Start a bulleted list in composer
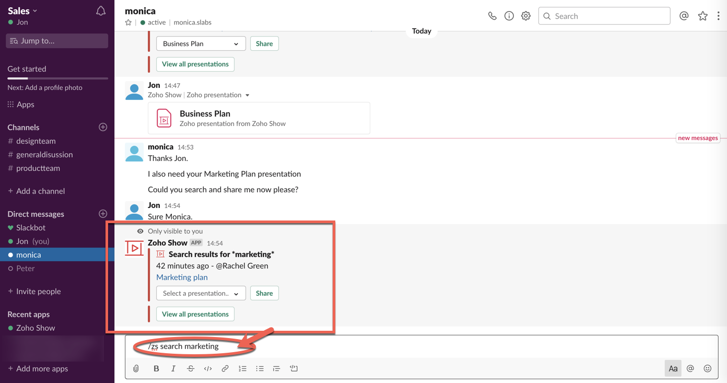Viewport: 727px width, 383px height. [260, 368]
